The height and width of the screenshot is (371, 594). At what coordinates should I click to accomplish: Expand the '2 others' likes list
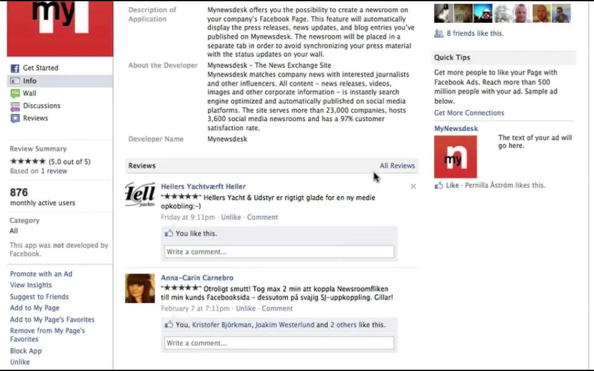coord(343,325)
